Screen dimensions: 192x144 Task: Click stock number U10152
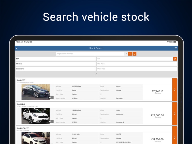pyautogui.click(x=75, y=122)
